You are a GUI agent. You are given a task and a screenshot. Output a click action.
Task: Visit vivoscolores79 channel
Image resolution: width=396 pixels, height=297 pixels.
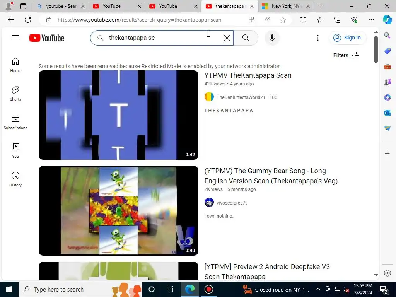click(232, 203)
